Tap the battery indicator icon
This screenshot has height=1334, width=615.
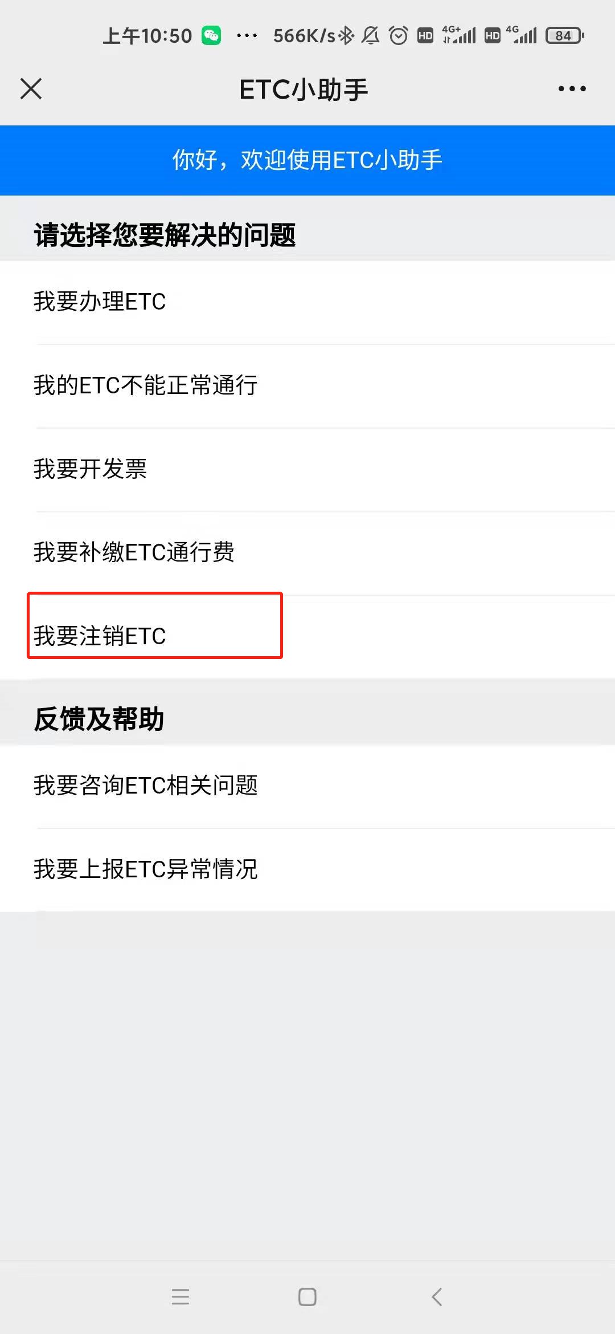(x=564, y=36)
